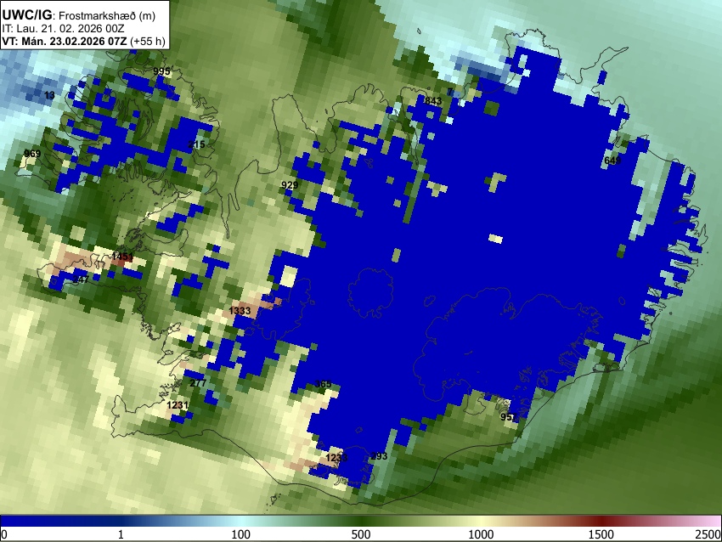
Task: Click the 1500 label on the legend
Action: tap(601, 534)
